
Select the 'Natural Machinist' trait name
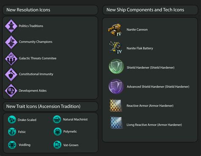tap(75, 119)
